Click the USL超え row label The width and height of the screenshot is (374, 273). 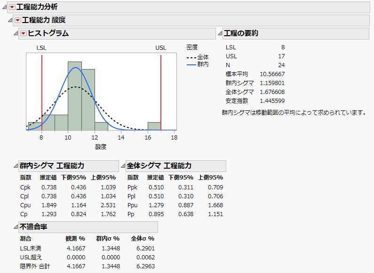tap(31, 257)
